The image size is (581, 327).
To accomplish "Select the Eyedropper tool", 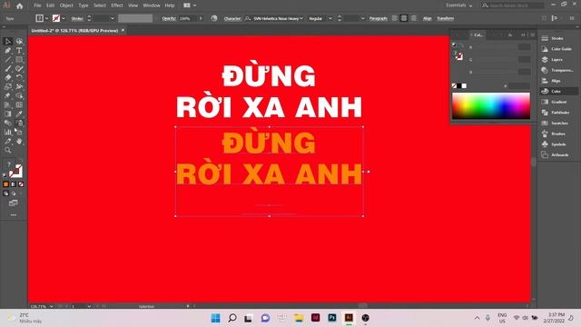I will pyautogui.click(x=19, y=114).
